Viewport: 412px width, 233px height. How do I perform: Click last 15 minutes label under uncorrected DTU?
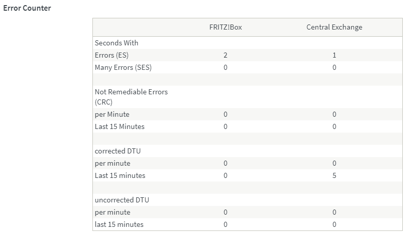(119, 224)
